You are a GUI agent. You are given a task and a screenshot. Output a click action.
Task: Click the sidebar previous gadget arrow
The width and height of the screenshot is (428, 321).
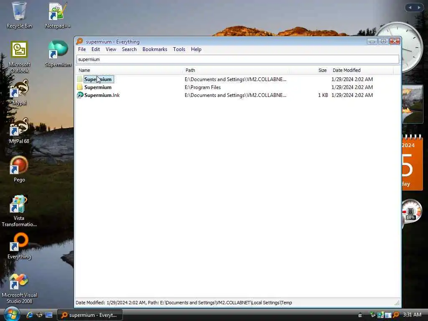point(410,8)
